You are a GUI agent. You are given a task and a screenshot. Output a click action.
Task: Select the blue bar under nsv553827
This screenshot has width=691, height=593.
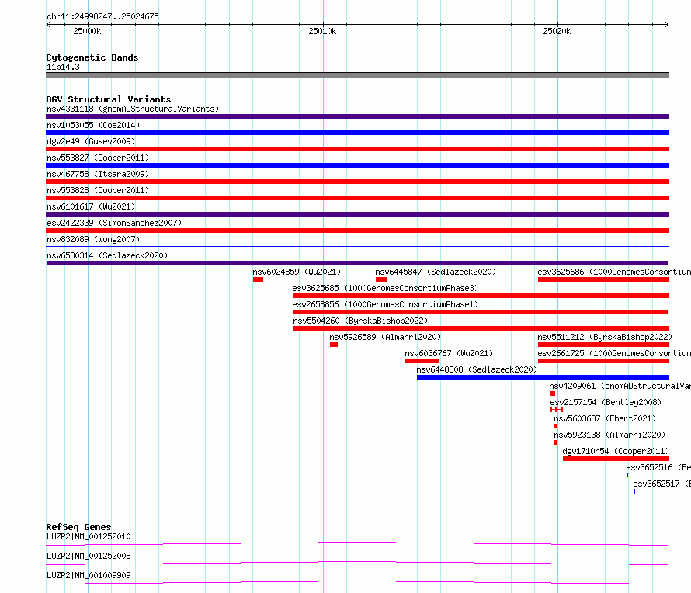tap(357, 165)
